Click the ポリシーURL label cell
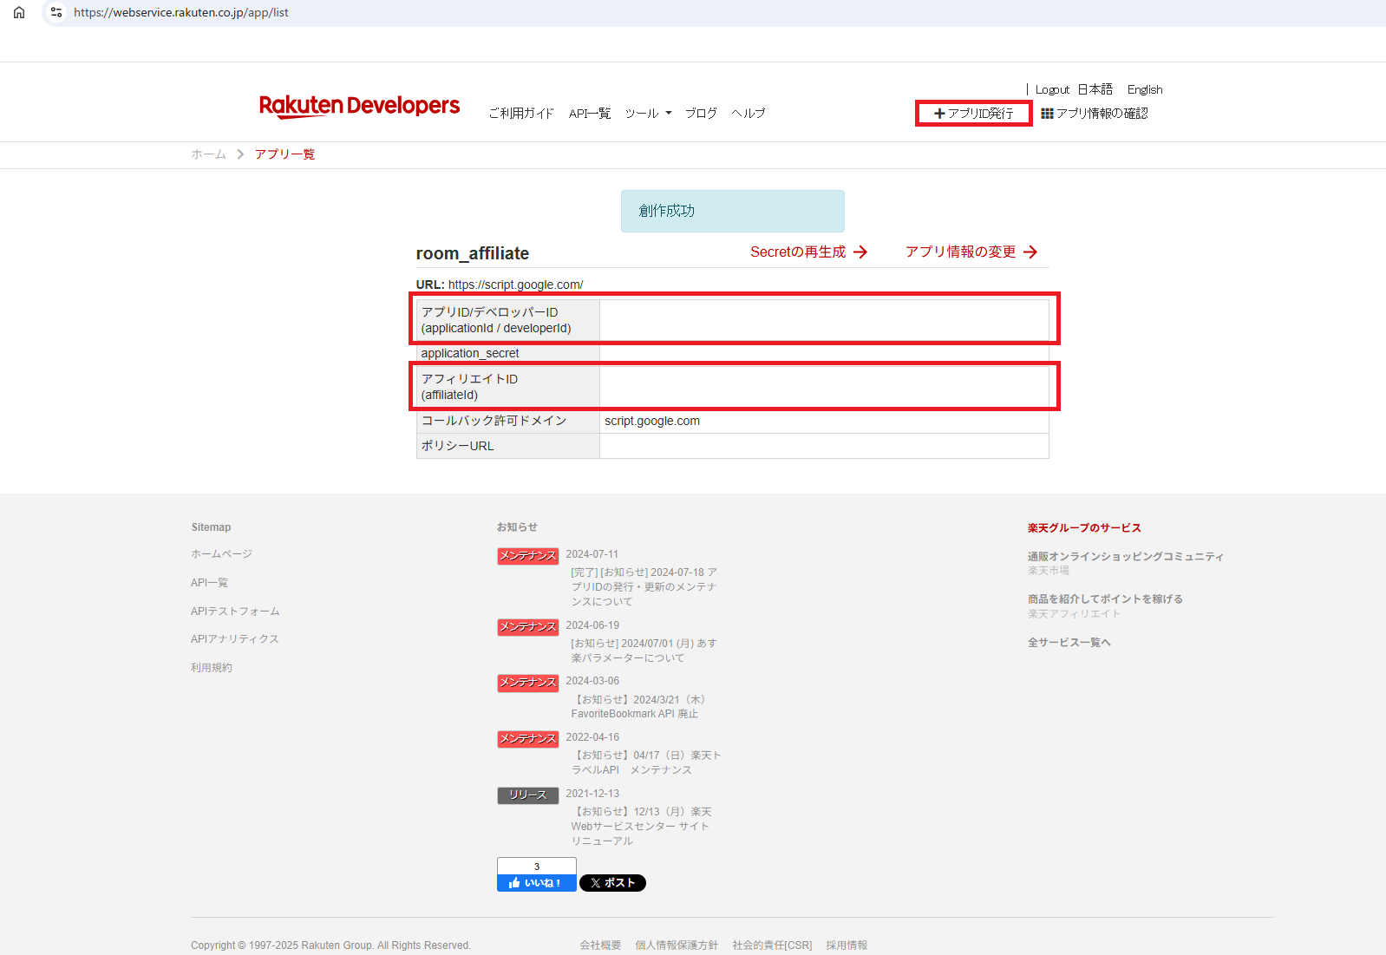This screenshot has height=955, width=1386. pos(508,446)
